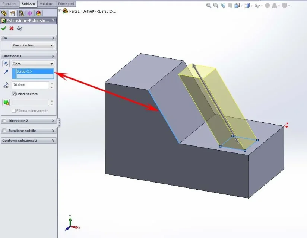Enable the Direzione 2 checkbox
The width and height of the screenshot is (307, 238).
point(4,121)
